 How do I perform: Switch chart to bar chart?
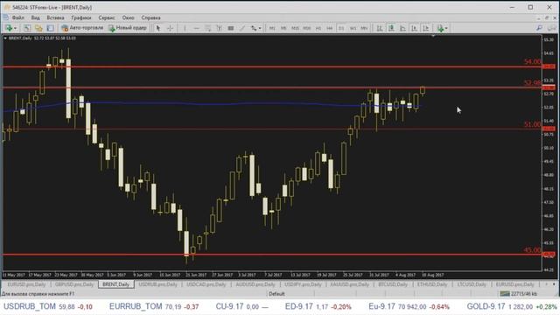click(x=380, y=28)
